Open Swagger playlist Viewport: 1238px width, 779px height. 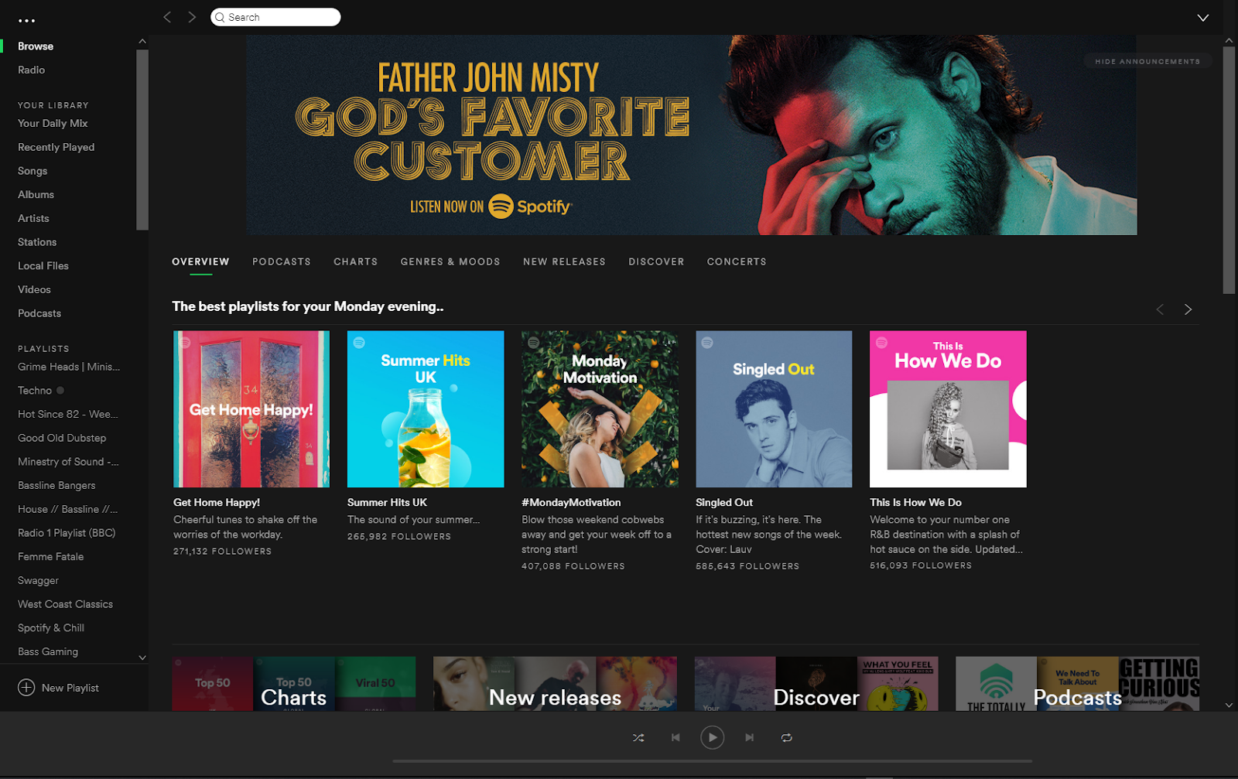point(38,580)
